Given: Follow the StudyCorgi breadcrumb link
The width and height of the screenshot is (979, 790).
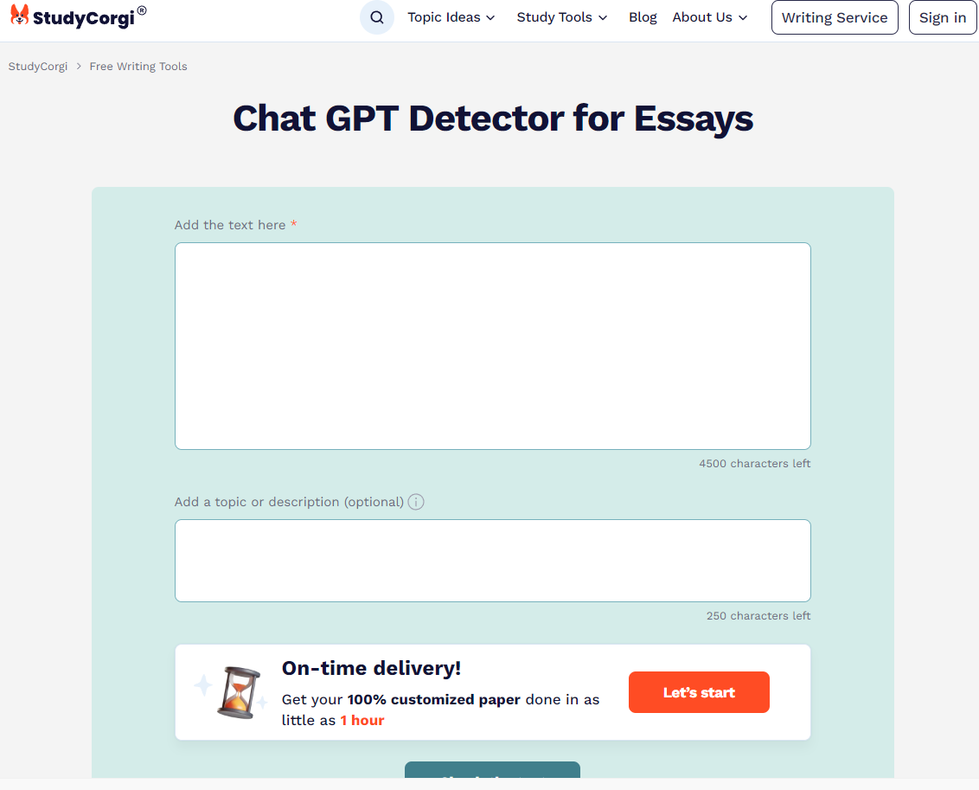Looking at the screenshot, I should (x=37, y=67).
